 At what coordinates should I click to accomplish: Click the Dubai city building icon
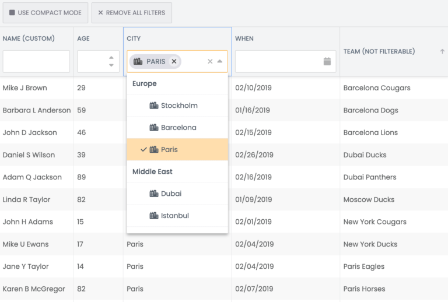pyautogui.click(x=154, y=194)
